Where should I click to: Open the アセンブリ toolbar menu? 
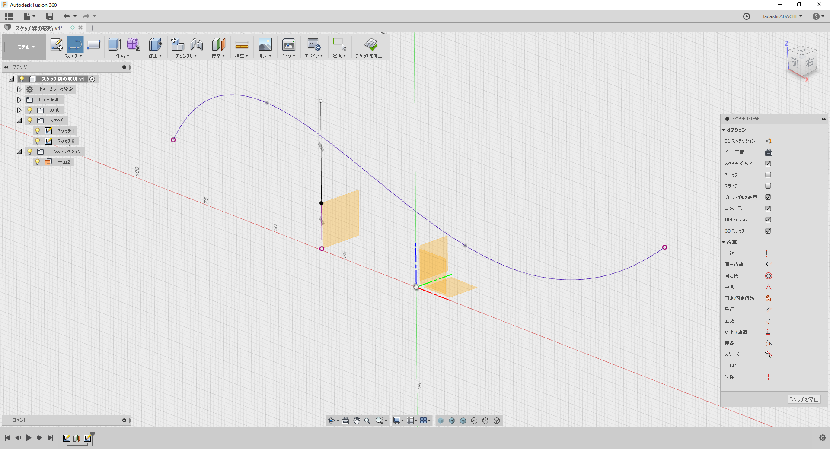coord(186,56)
